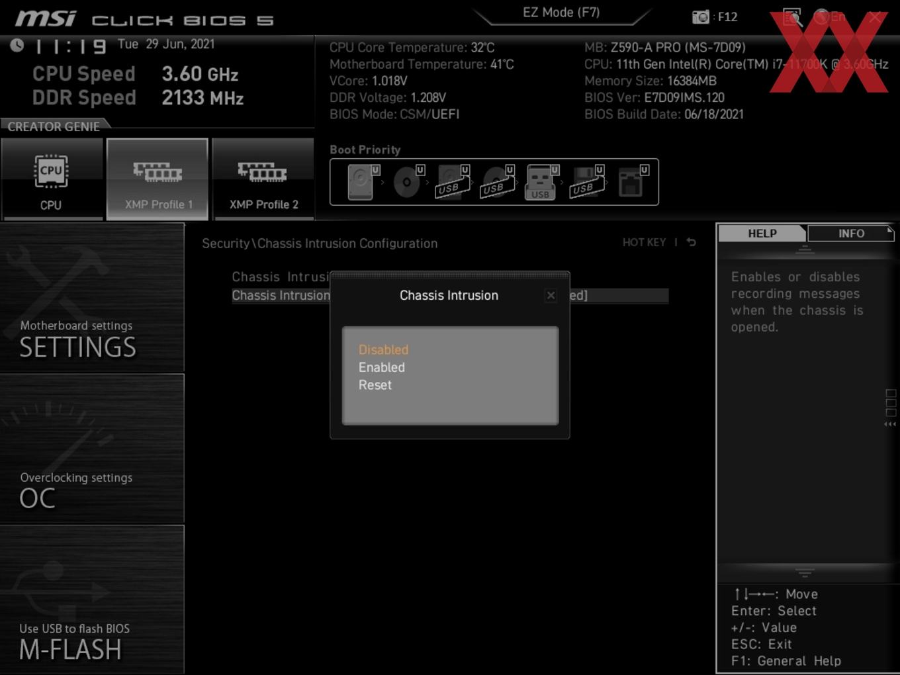Click the triple-arrow expander on right edge
This screenshot has width=900, height=675.
(890, 424)
